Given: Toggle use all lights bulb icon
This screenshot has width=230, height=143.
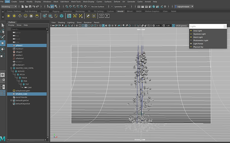Looking at the screenshot, I should click(116, 26).
